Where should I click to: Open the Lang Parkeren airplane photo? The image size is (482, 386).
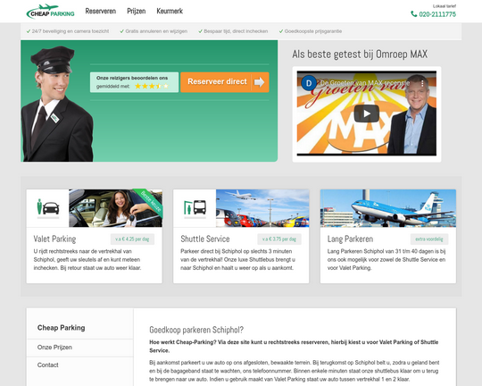pos(388,208)
